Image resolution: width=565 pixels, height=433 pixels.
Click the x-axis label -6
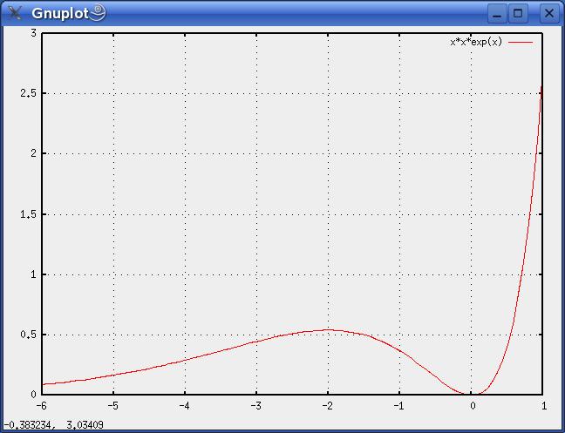42,406
